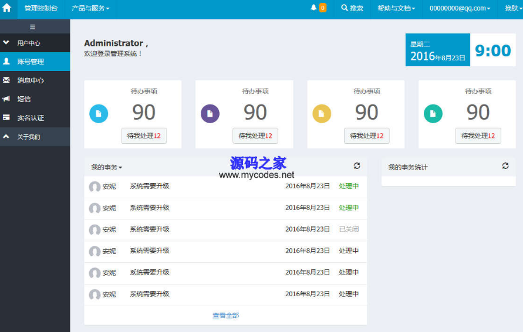Click the search magnifier icon

[345, 8]
